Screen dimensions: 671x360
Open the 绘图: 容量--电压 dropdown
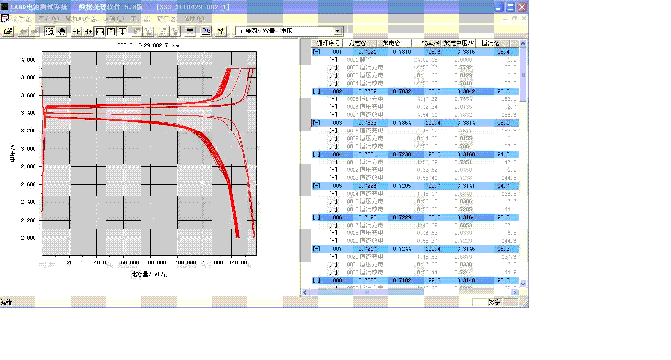click(337, 32)
